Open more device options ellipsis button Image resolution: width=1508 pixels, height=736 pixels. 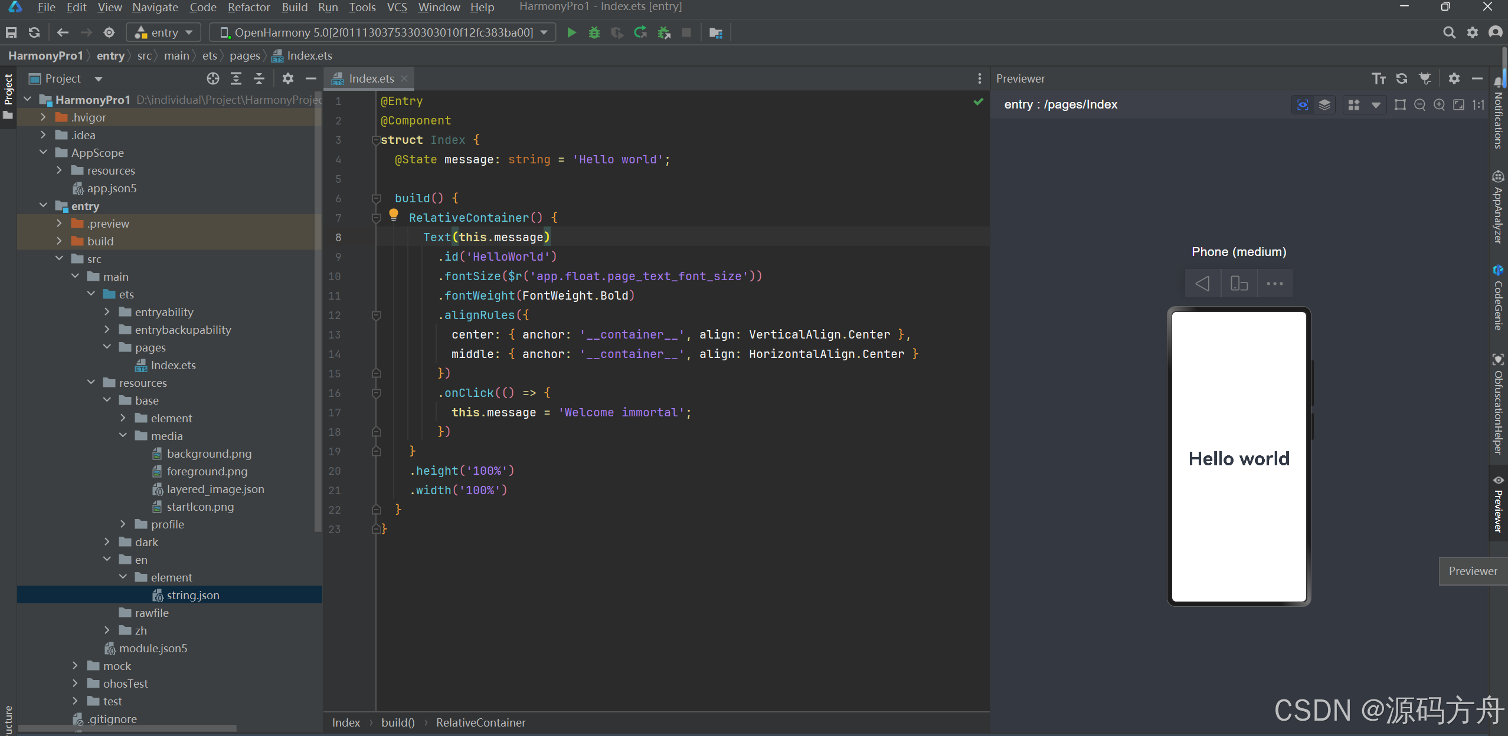[1275, 284]
